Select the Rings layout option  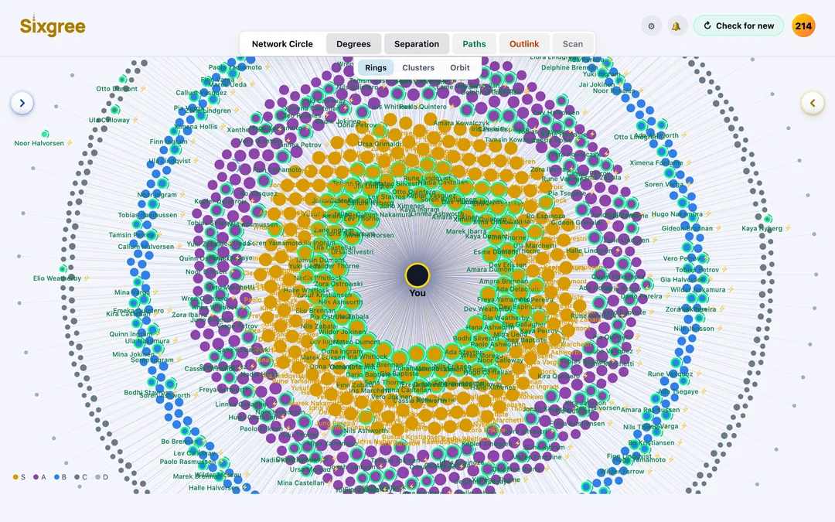coord(376,67)
